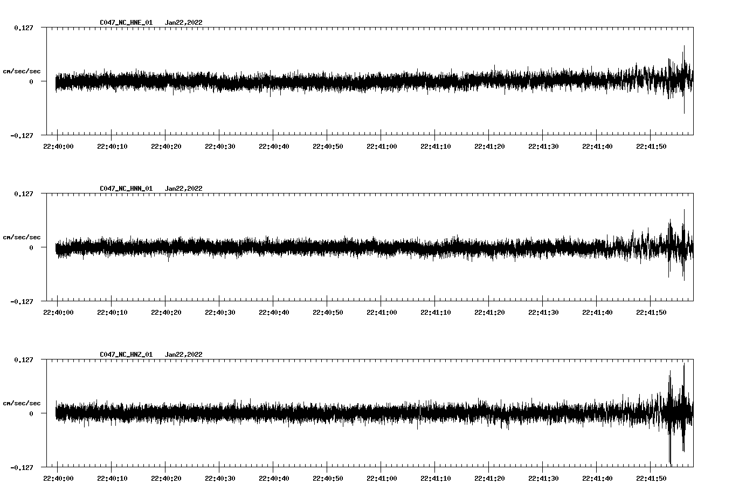Click 22:40:50 label on HNN time axis
The width and height of the screenshot is (732, 498).
[x=328, y=313]
